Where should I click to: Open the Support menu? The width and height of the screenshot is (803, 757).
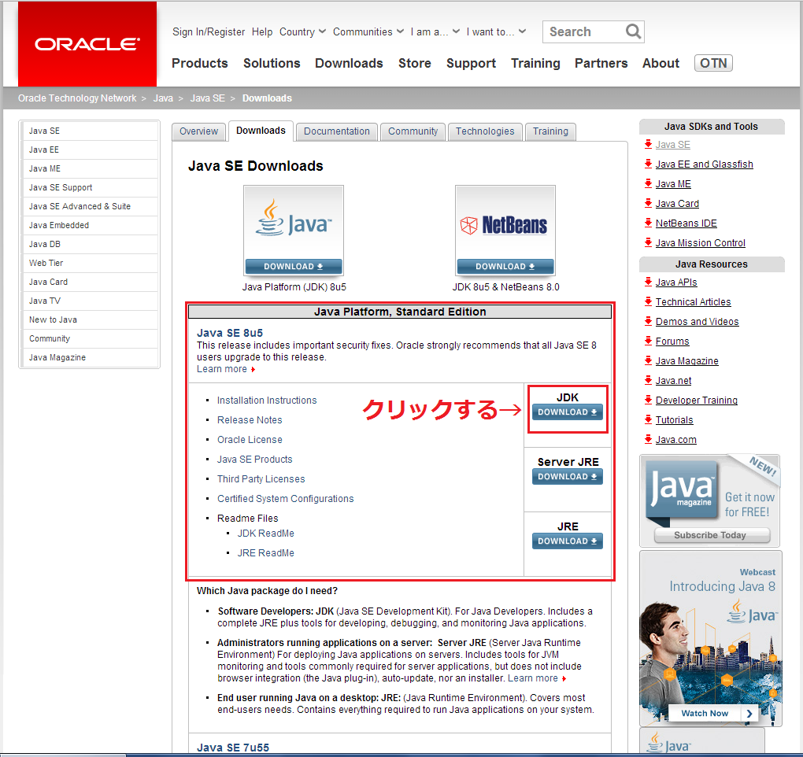pos(471,63)
